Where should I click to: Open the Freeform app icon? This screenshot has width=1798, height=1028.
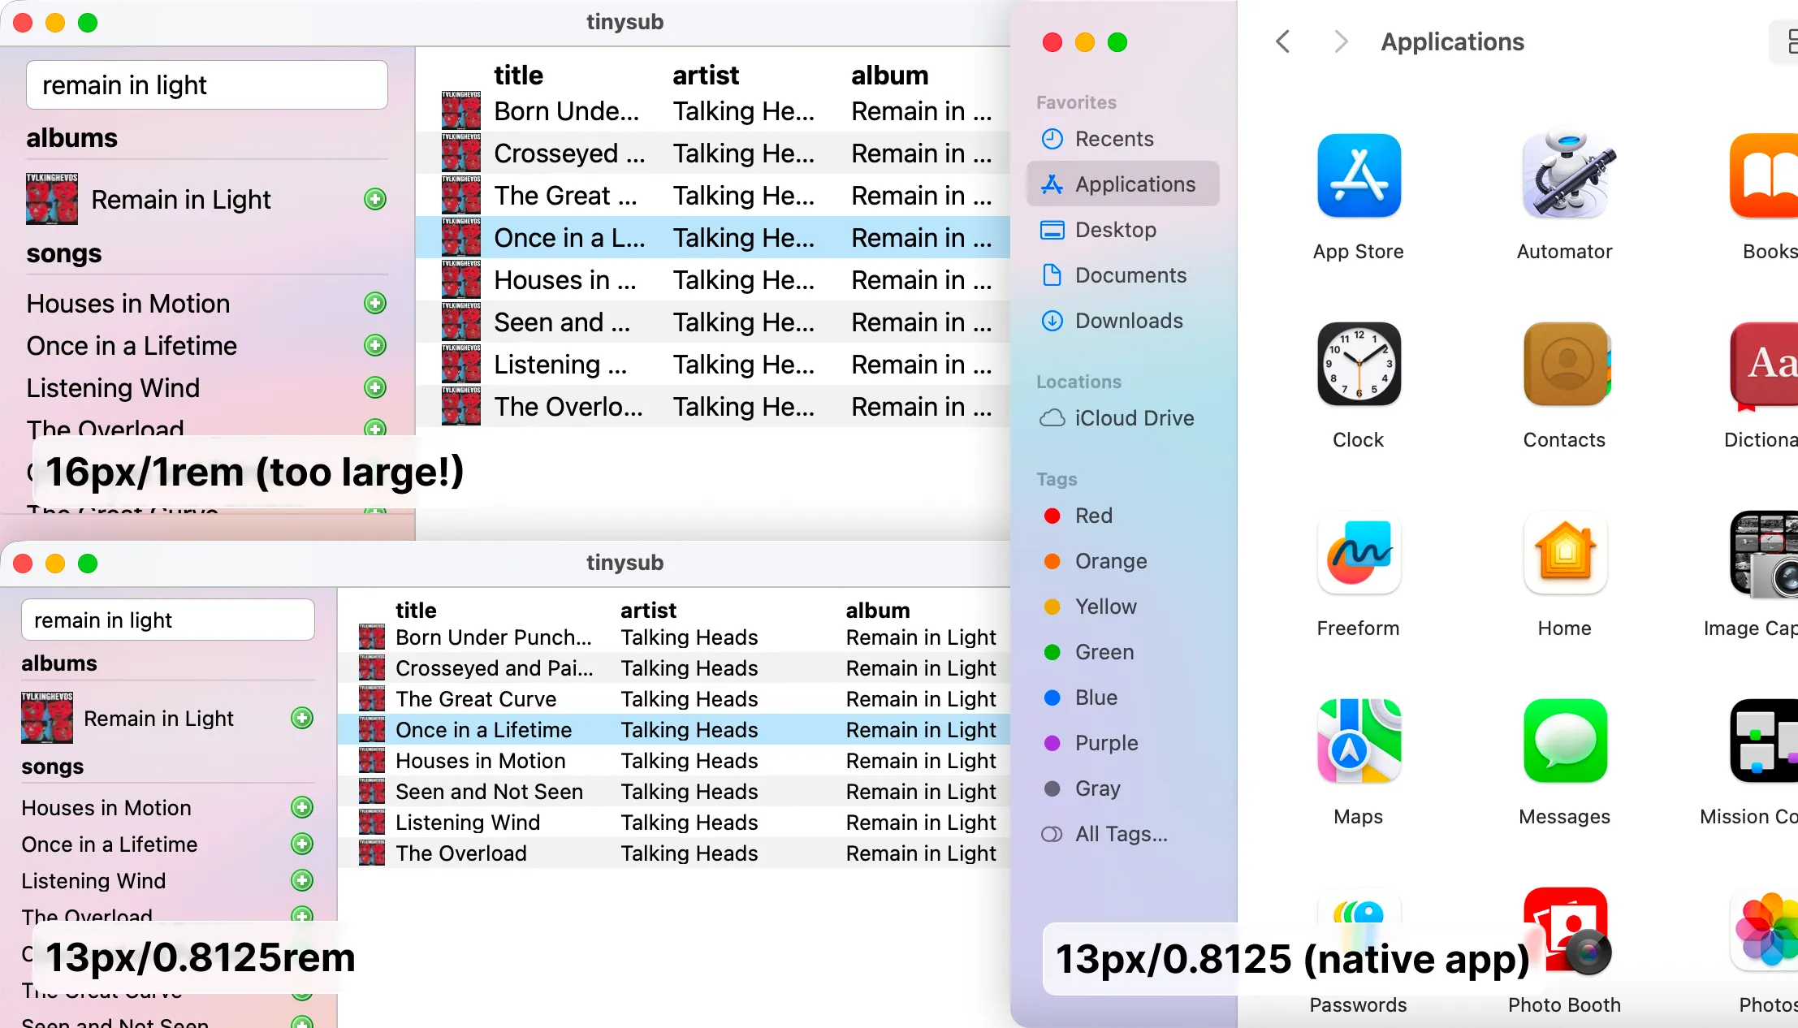pos(1359,552)
